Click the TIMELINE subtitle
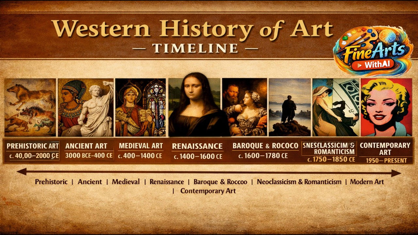The width and height of the screenshot is (418, 235). (195, 48)
